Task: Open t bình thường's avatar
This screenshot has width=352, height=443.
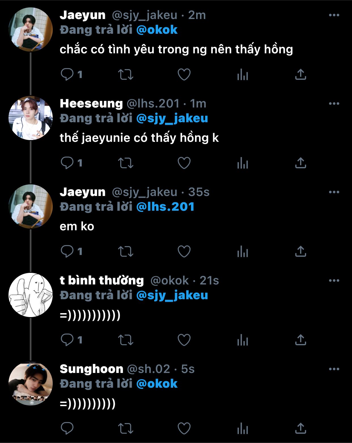Action: tap(31, 295)
